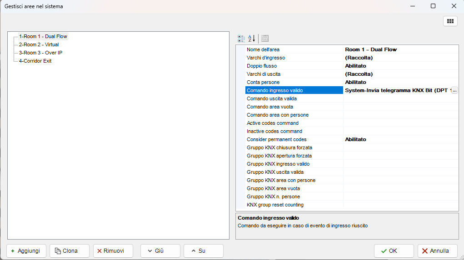Viewport: 464px width, 260px height.
Task: Edit the Nome dell'area value field
Action: (x=400, y=49)
